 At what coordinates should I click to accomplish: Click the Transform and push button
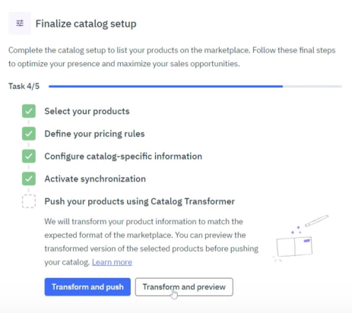tap(87, 287)
